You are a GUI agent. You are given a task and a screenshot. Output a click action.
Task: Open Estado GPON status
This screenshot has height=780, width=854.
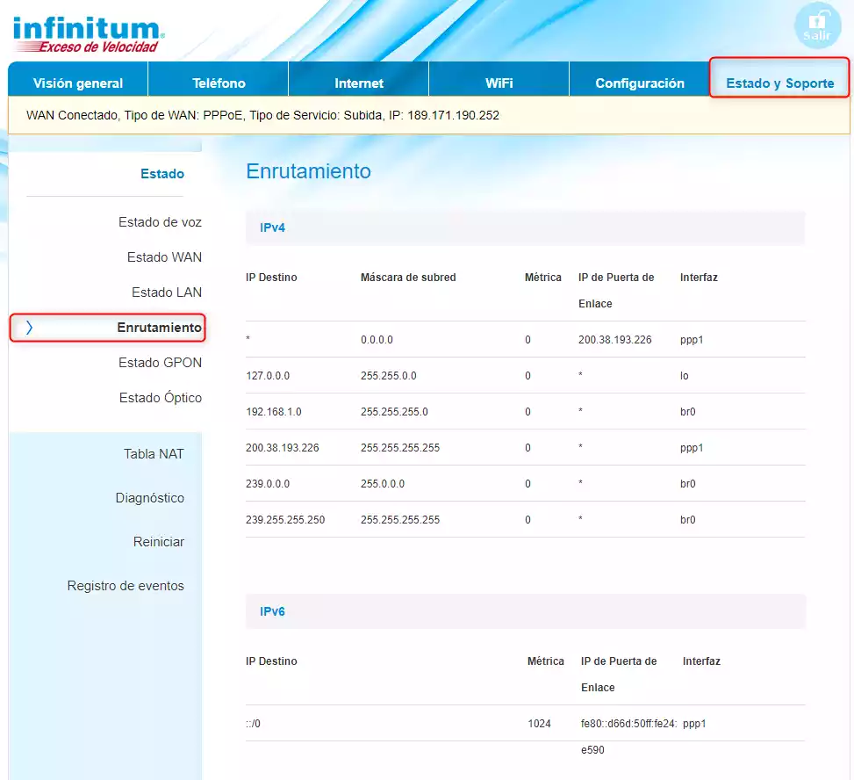pos(161,363)
